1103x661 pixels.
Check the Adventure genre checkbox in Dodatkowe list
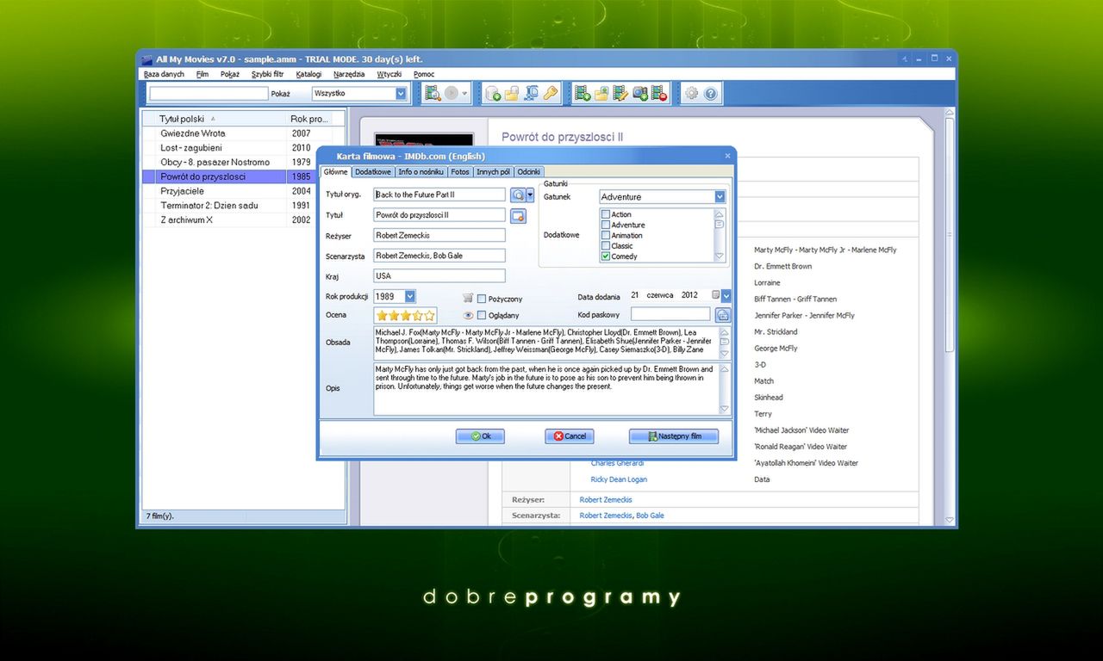606,225
